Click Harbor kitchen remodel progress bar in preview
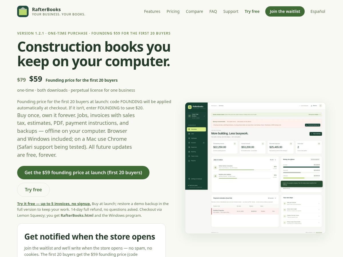The width and height of the screenshot is (343, 257). (x=245, y=170)
